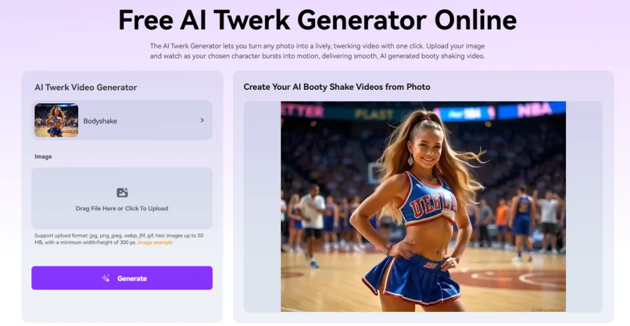Screen dimensions: 630x326
Task: Click the watermark in the preview image corner
Action: 548,309
